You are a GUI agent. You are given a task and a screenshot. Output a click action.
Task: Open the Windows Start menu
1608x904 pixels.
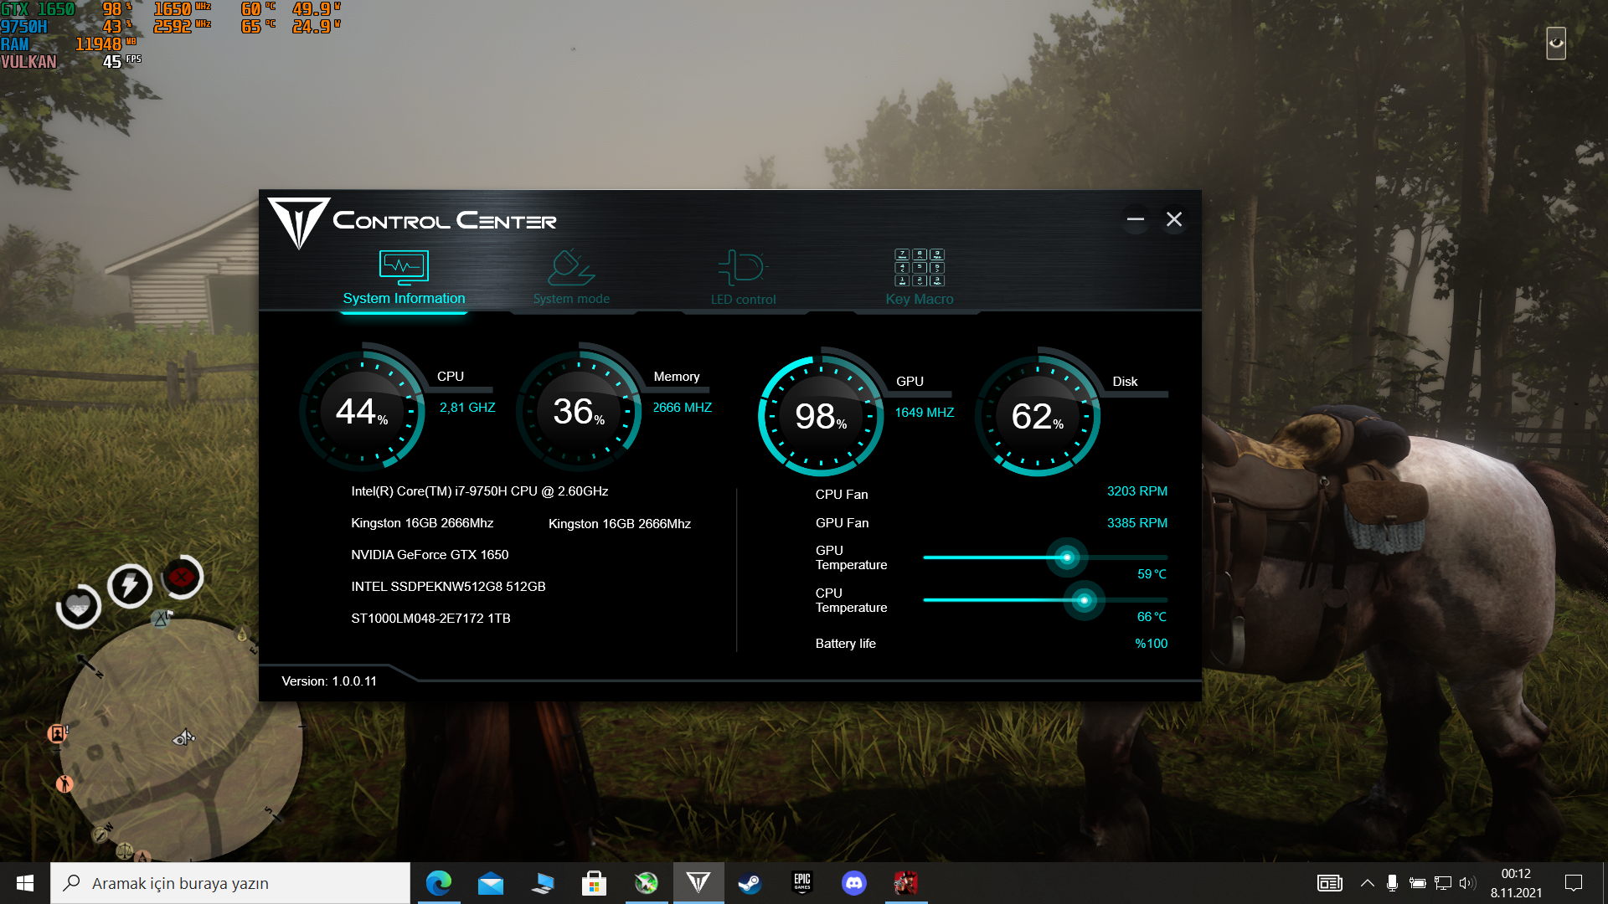pyautogui.click(x=24, y=883)
